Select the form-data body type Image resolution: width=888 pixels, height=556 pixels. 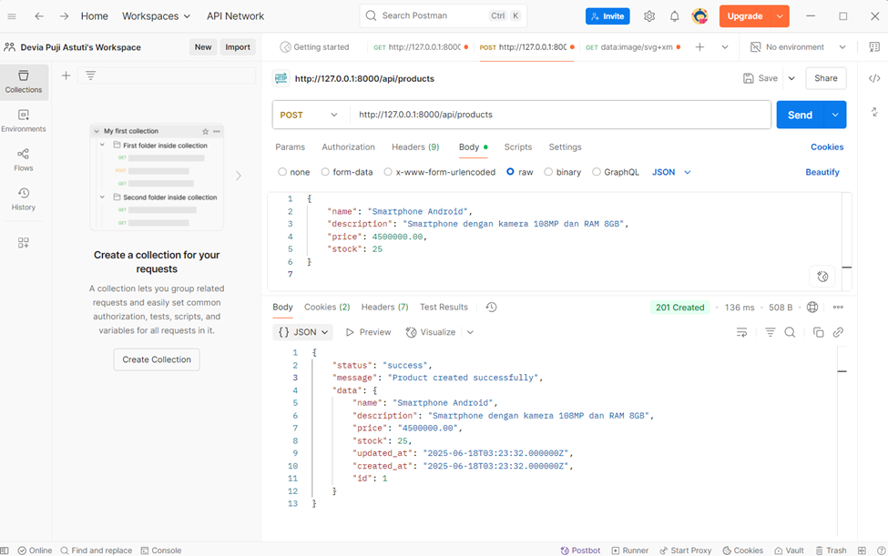coord(346,172)
